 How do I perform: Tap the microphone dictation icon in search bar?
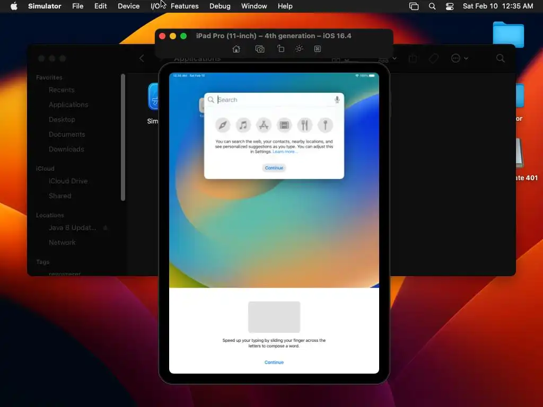(337, 100)
